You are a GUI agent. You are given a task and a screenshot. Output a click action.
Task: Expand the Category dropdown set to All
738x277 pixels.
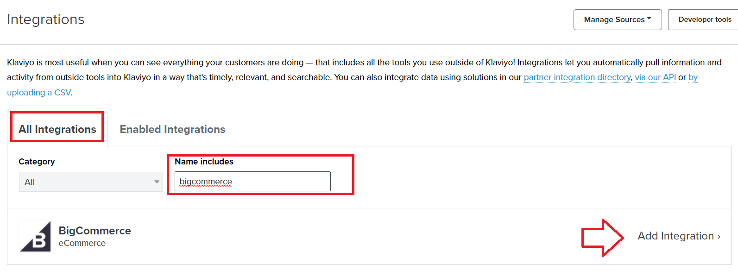click(x=91, y=182)
